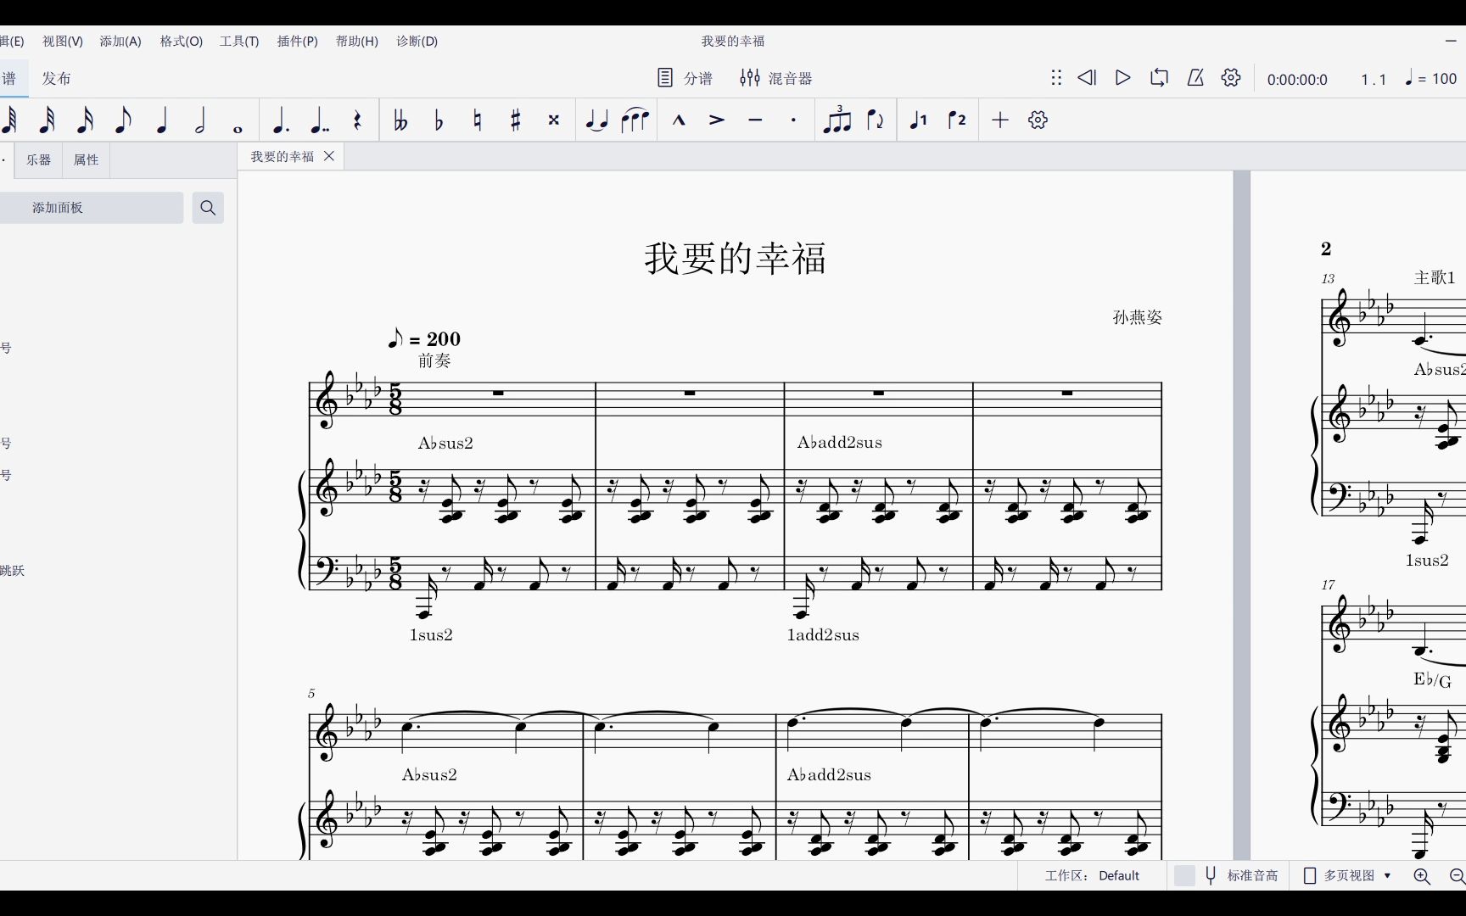Open the Tools (工具) menu
1466x916 pixels.
coord(239,41)
